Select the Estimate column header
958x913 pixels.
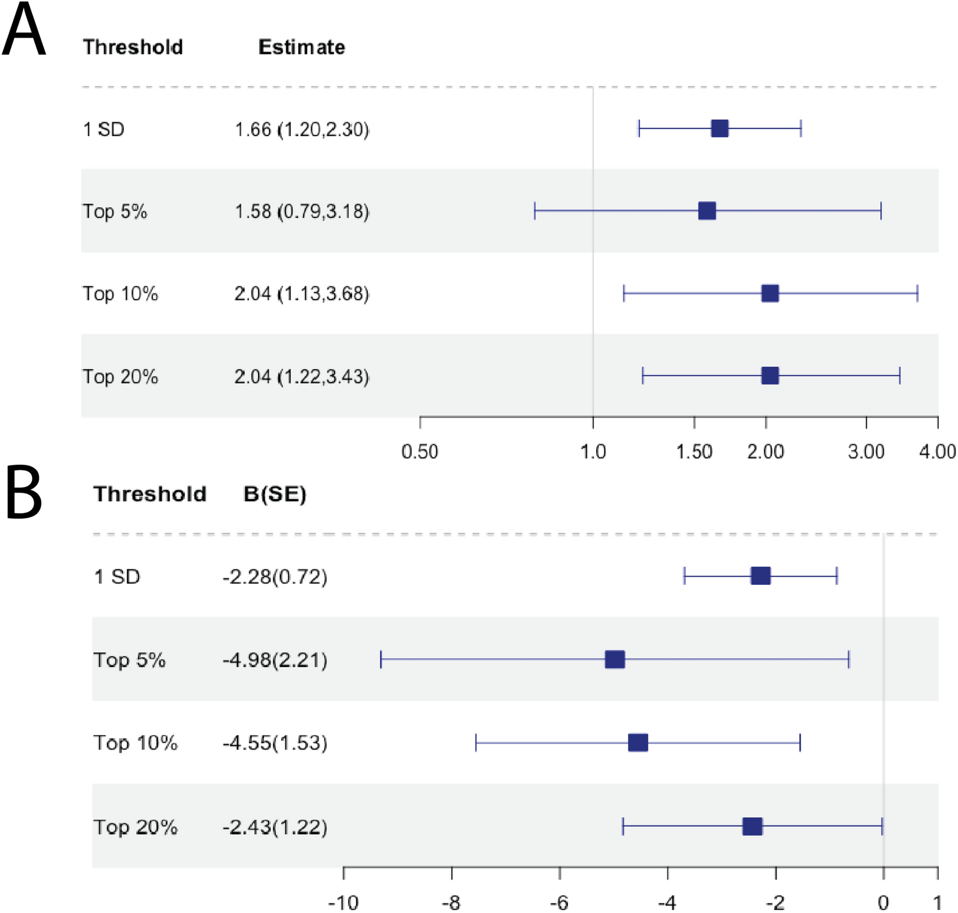coord(302,47)
